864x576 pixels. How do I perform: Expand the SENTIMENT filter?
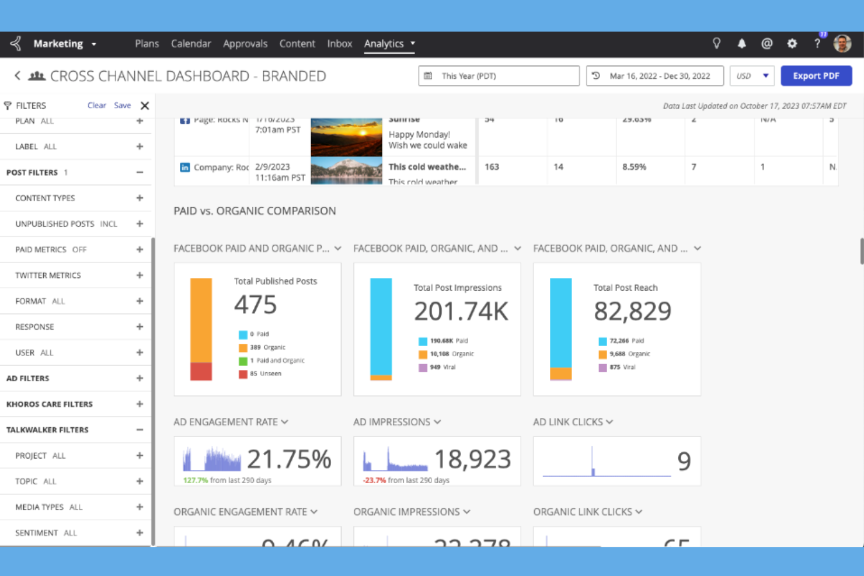coord(140,533)
